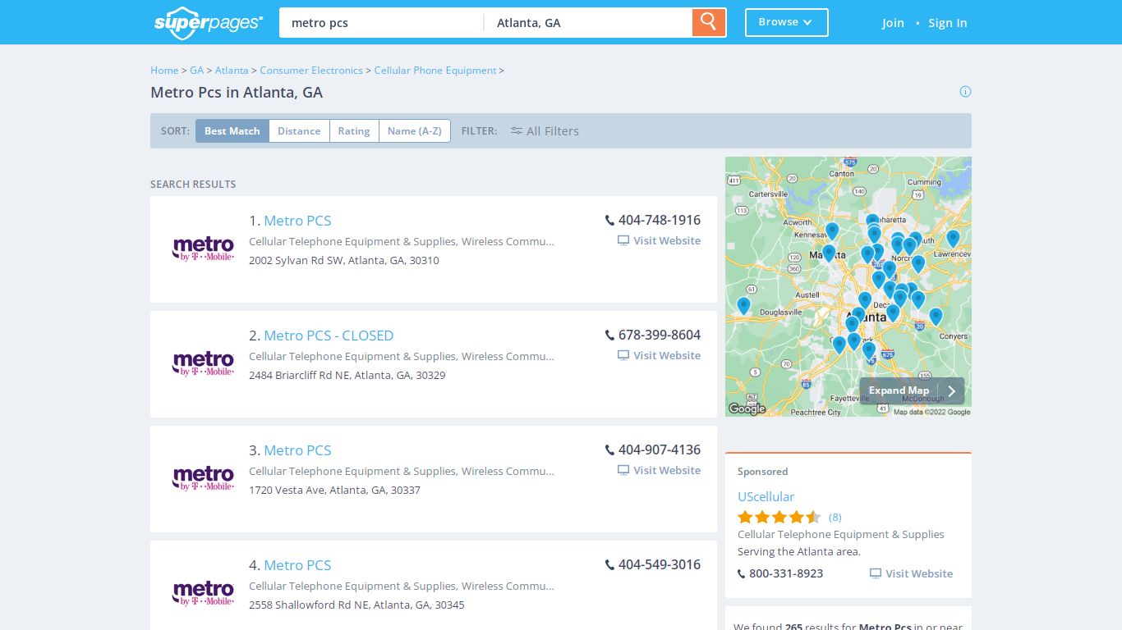1122x630 pixels.
Task: Click the orange search magnifier button
Action: [x=709, y=22]
